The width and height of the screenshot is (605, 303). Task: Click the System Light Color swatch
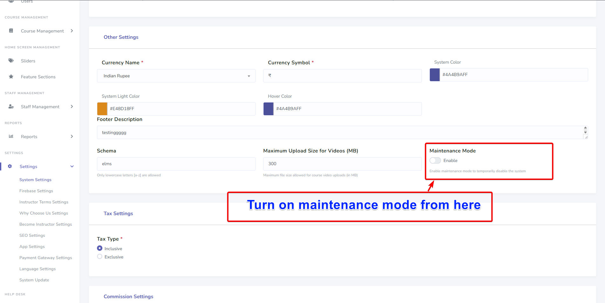(102, 109)
